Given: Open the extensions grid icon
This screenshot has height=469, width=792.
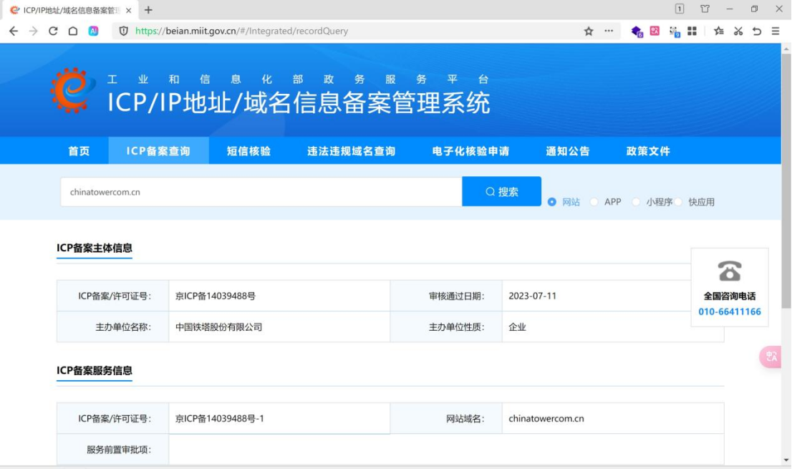Looking at the screenshot, I should [x=692, y=32].
